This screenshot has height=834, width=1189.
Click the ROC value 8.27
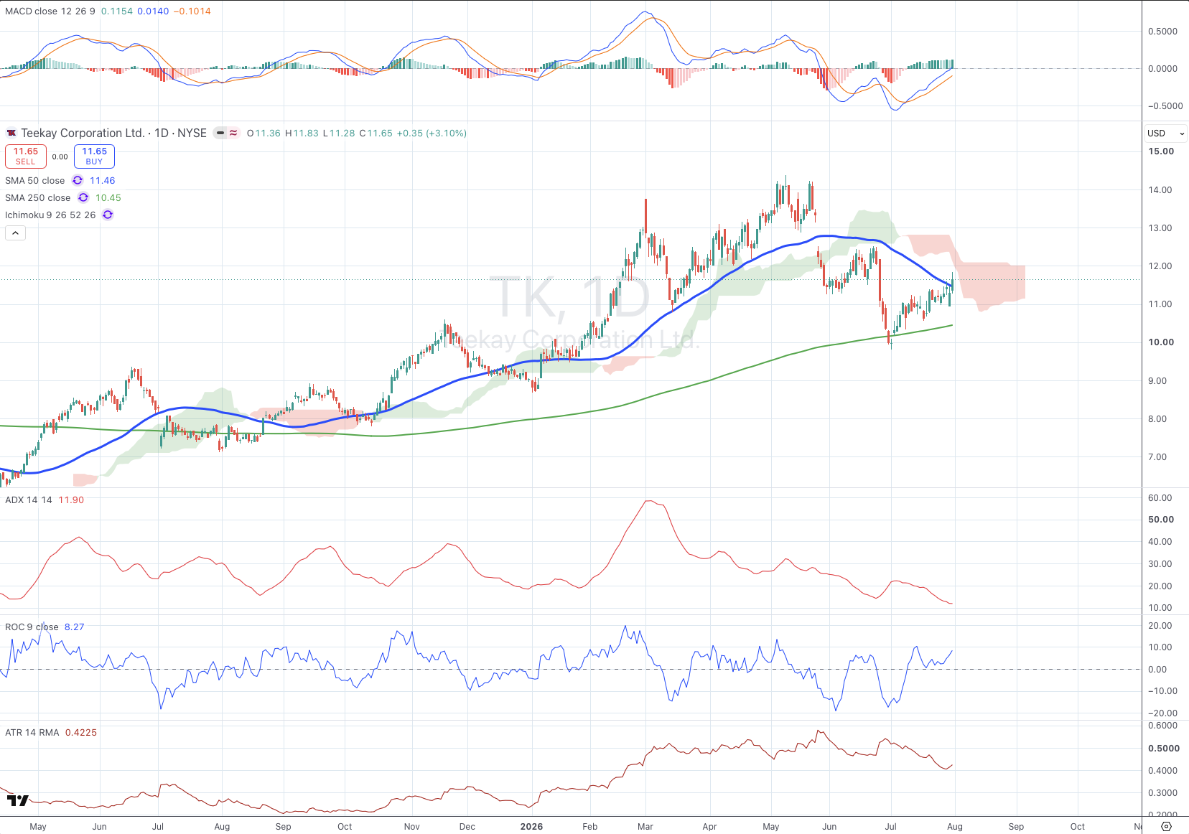coord(75,627)
